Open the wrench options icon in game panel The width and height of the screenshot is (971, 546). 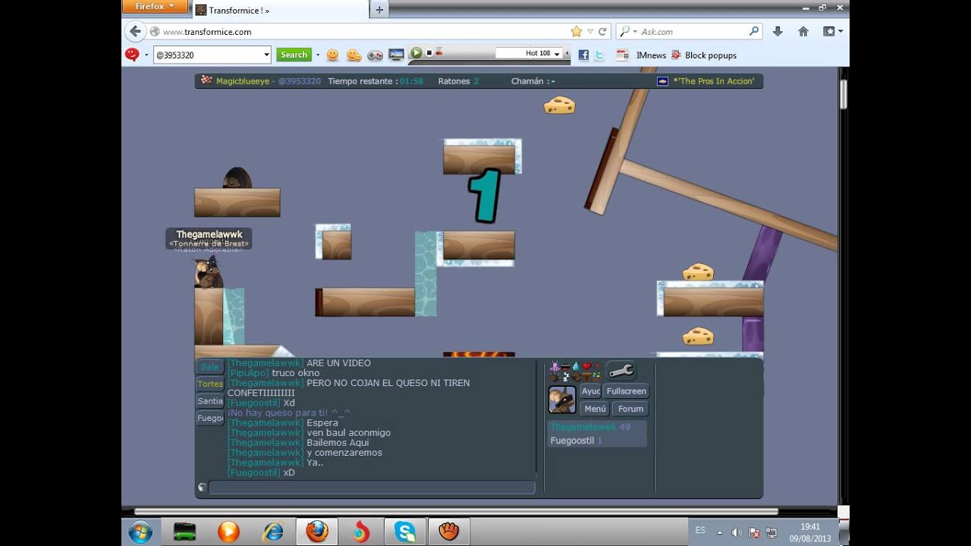point(621,371)
